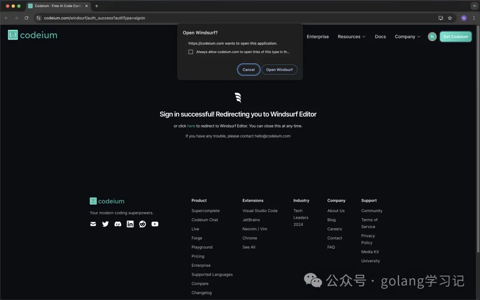480x300 pixels.
Task: Click the browser address bar URL
Action: pyautogui.click(x=95, y=18)
